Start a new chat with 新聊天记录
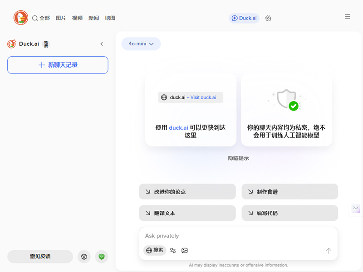 tap(58, 65)
